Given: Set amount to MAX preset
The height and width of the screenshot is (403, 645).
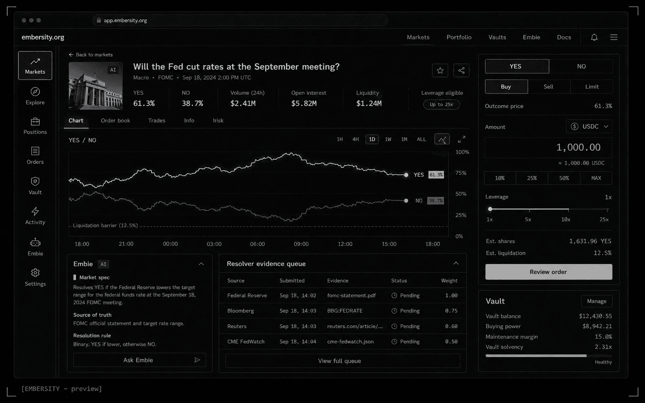Looking at the screenshot, I should [596, 178].
